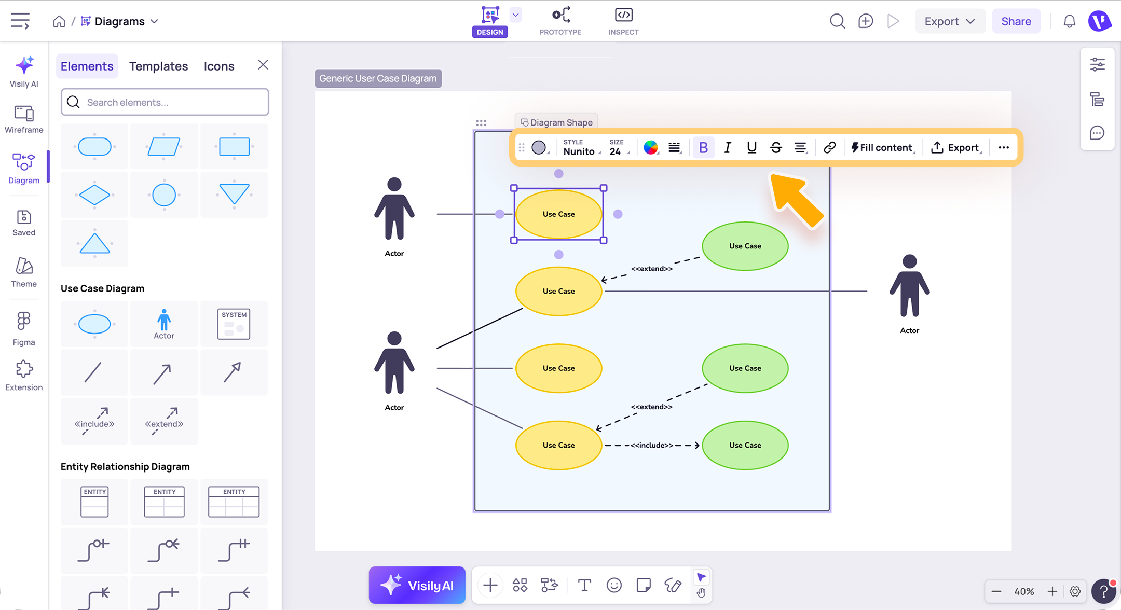Viewport: 1121px width, 610px height.
Task: Open the Wireframe sidebar panel
Action: 24,119
